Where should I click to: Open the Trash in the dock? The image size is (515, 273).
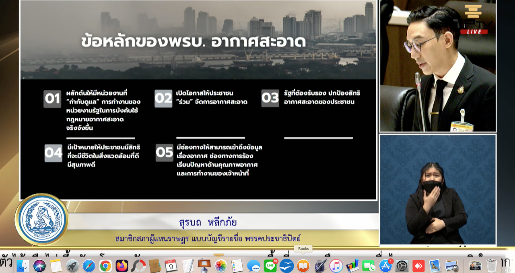pyautogui.click(x=492, y=266)
